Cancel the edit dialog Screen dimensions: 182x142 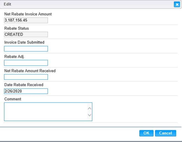165,133
